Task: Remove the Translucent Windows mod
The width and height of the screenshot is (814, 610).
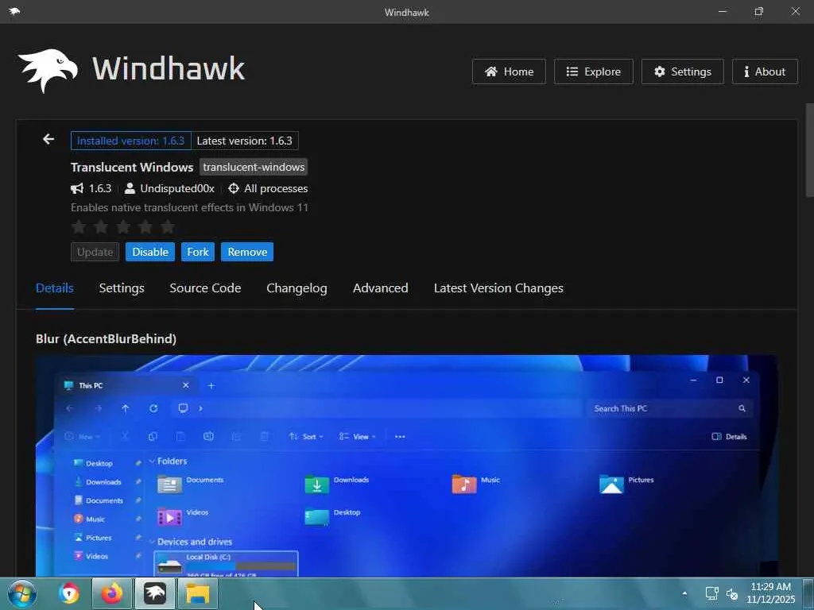Action: click(247, 252)
